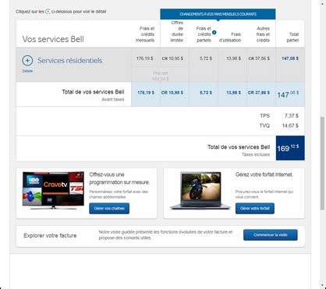Viewport: 326px width, 289px height.
Task: Select 13,98 $ in Services résidentiels row
Action: click(x=233, y=58)
